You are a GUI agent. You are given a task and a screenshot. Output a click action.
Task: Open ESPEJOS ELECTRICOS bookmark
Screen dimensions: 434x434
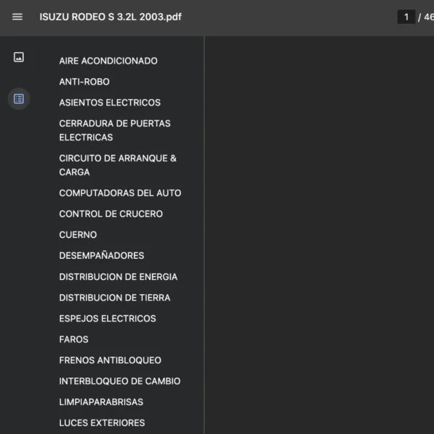(107, 318)
